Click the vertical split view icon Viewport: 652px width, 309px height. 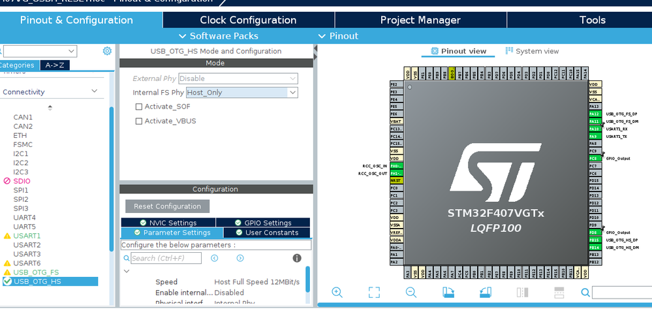tap(522, 293)
